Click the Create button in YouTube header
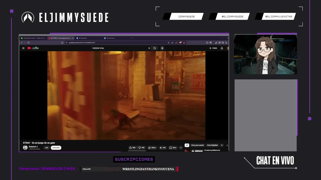 pyautogui.click(x=213, y=48)
